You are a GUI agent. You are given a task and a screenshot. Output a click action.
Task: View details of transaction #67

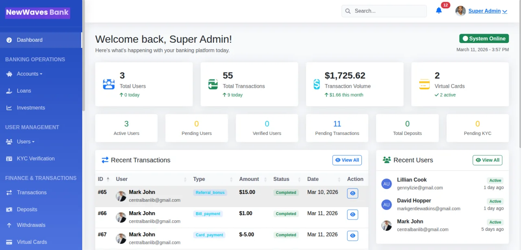[352, 235]
